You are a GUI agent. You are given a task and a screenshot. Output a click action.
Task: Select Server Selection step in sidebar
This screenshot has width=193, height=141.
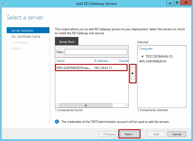pyautogui.click(x=28, y=30)
